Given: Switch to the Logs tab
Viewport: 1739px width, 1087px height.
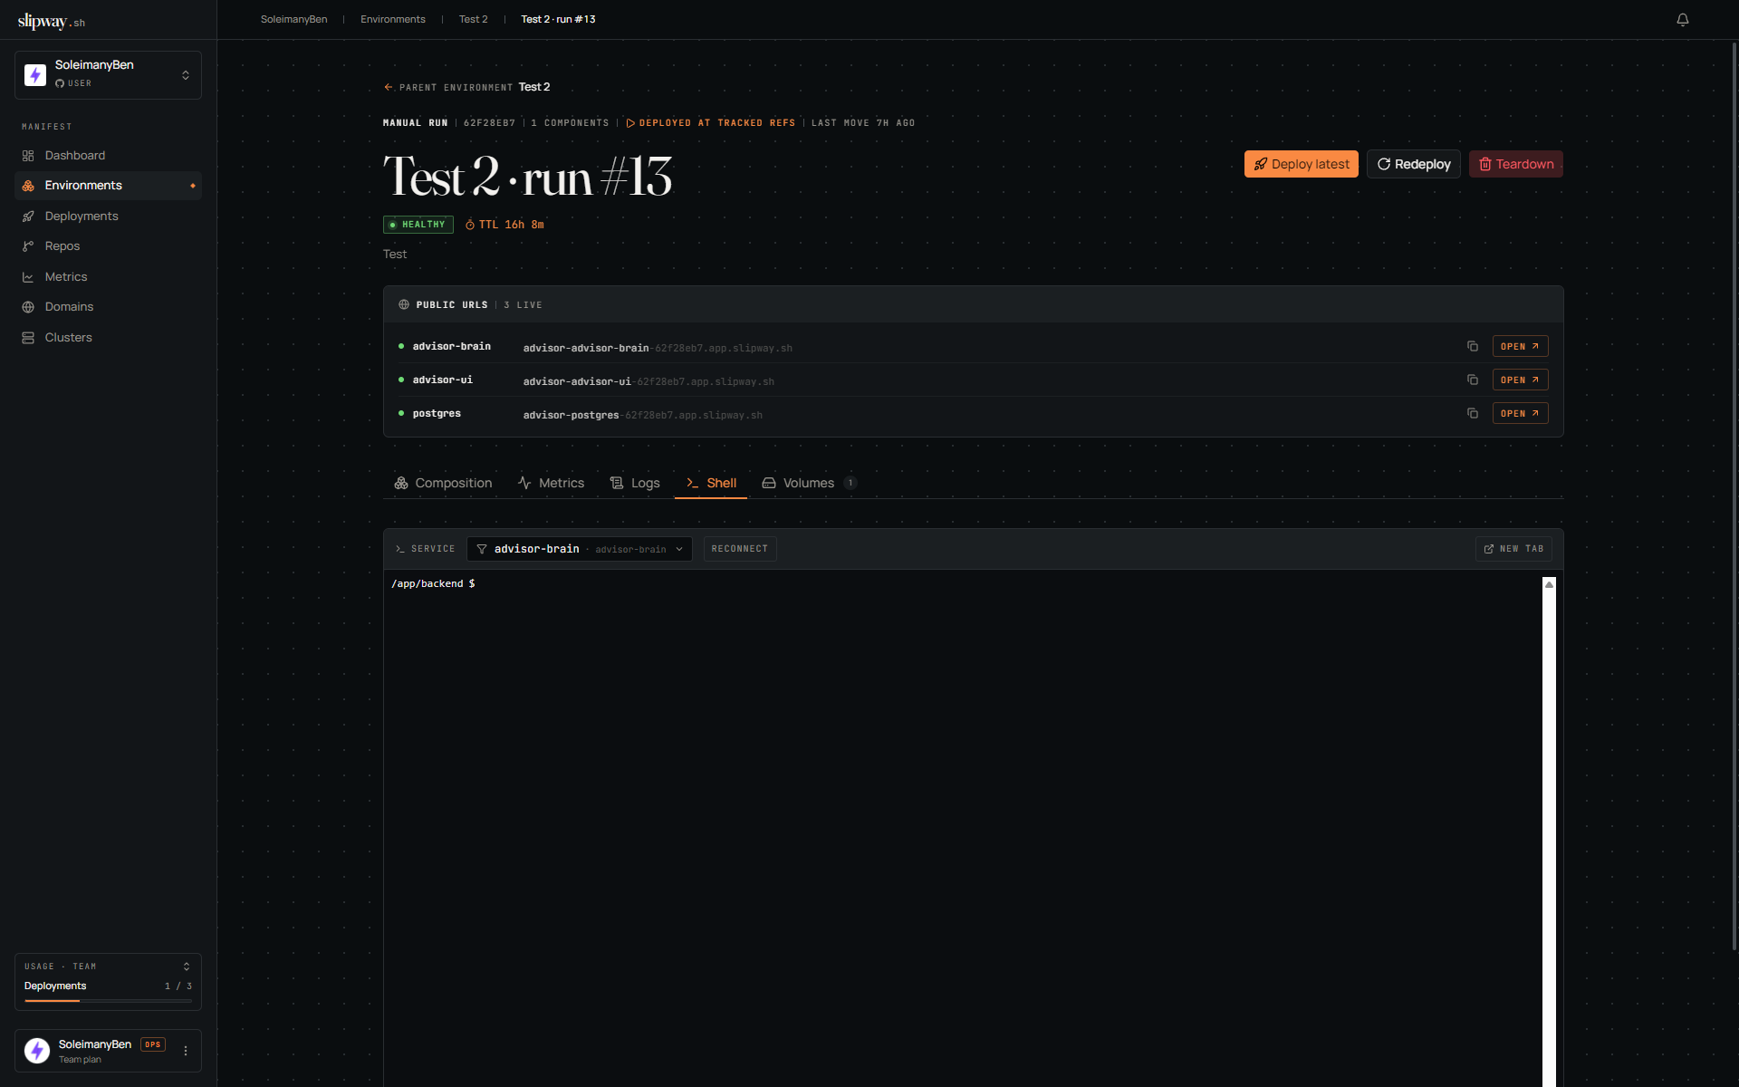Looking at the screenshot, I should click(635, 483).
